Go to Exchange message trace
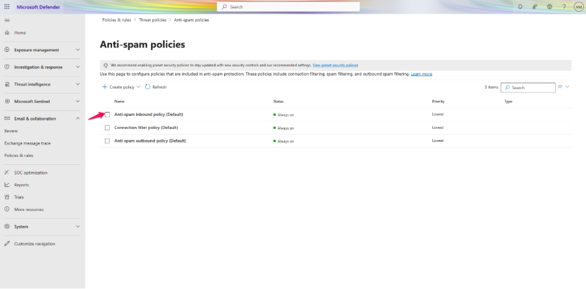The width and height of the screenshot is (586, 289). coord(27,143)
